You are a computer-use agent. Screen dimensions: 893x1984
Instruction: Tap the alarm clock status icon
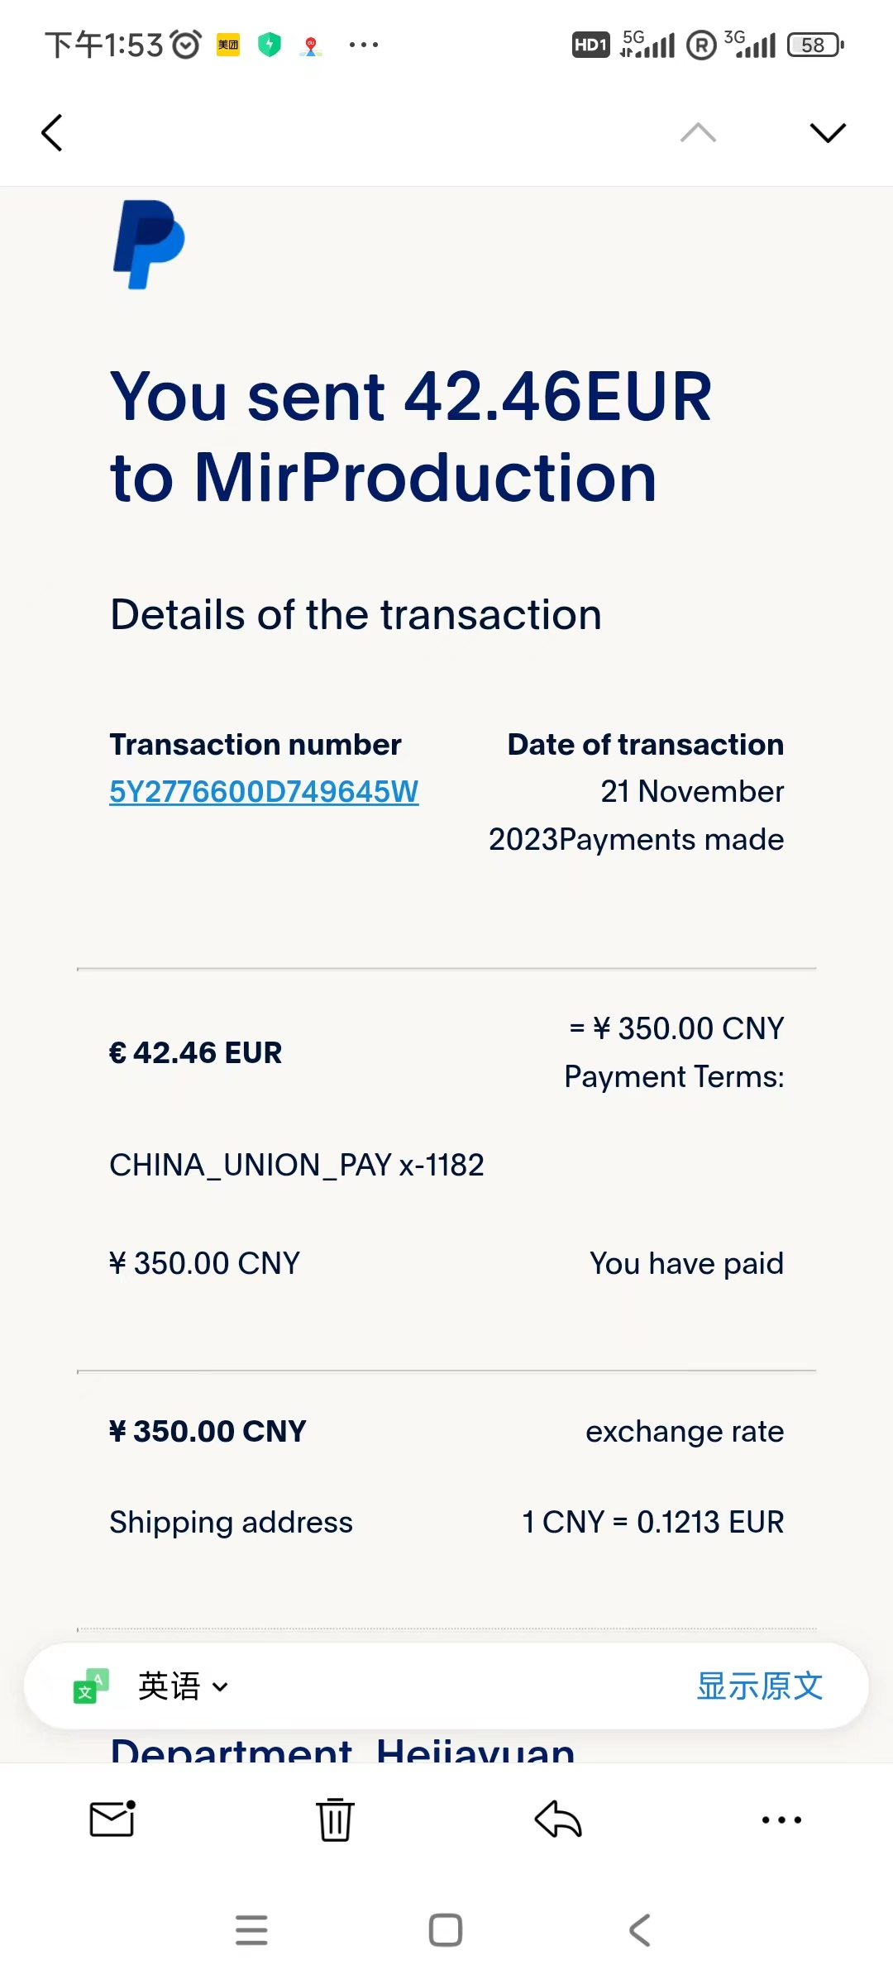pyautogui.click(x=186, y=45)
